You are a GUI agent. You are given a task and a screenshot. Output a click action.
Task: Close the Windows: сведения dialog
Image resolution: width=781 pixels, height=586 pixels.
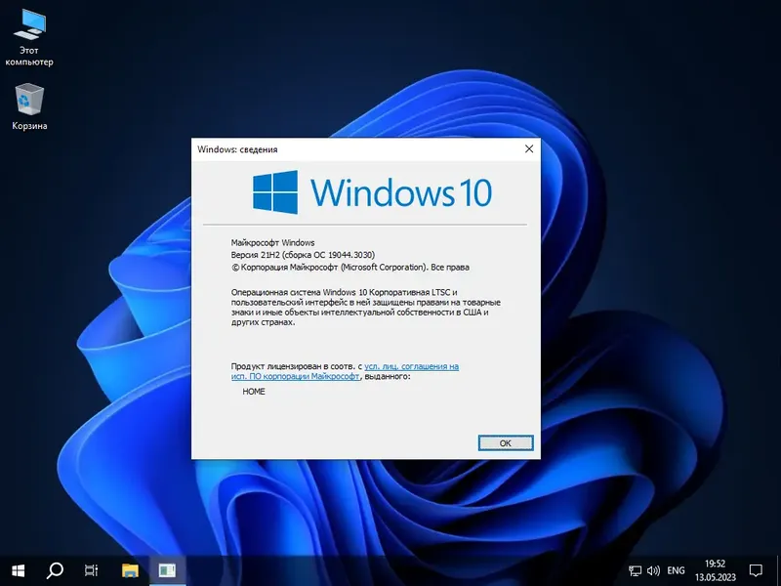point(529,148)
